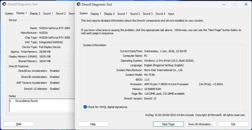
Task: Click the Notes box reading No problems found
Action: click(x=42, y=105)
